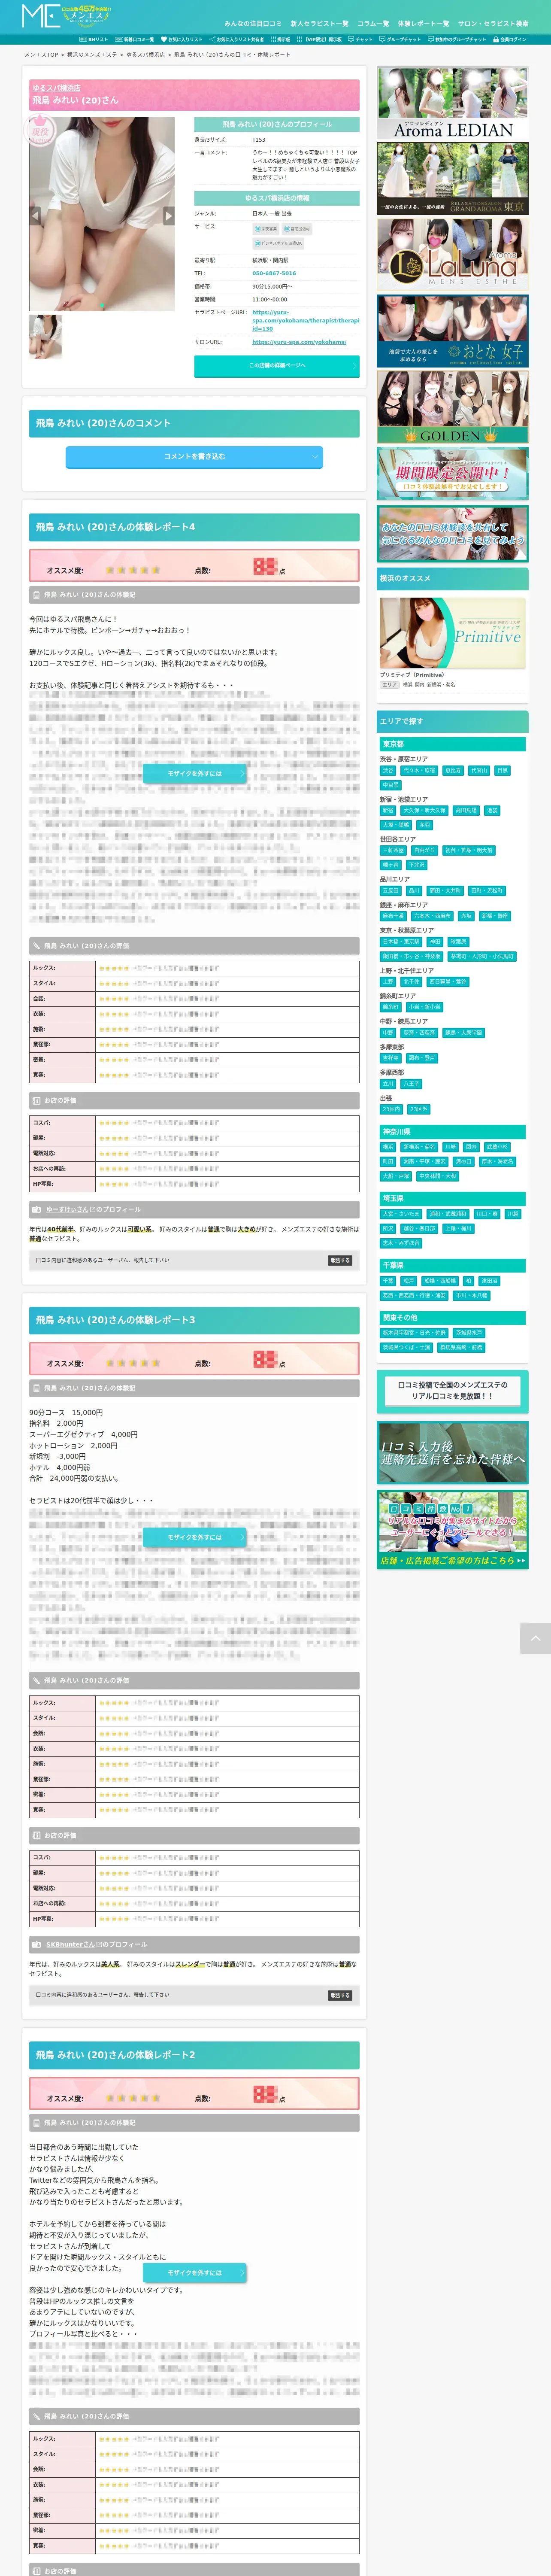Open the チャット link in the sub navigation
This screenshot has width=551, height=2576.
360,39
